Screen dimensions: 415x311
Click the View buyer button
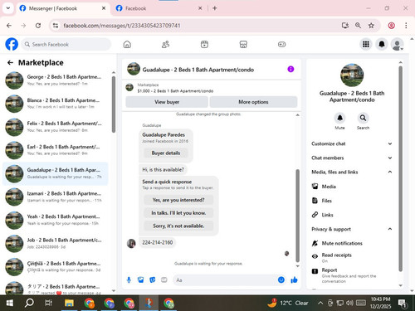(167, 102)
